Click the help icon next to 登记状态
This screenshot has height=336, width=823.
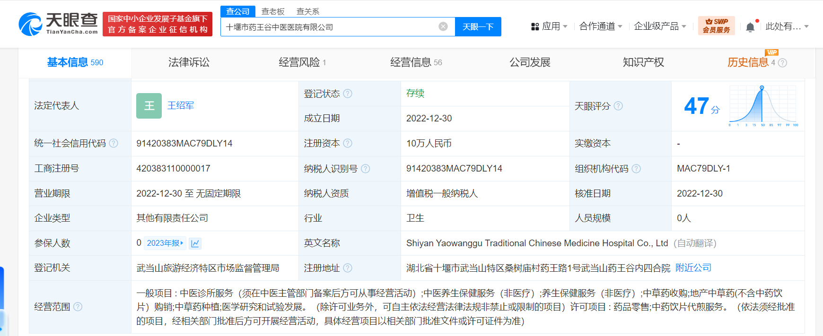[x=348, y=94]
